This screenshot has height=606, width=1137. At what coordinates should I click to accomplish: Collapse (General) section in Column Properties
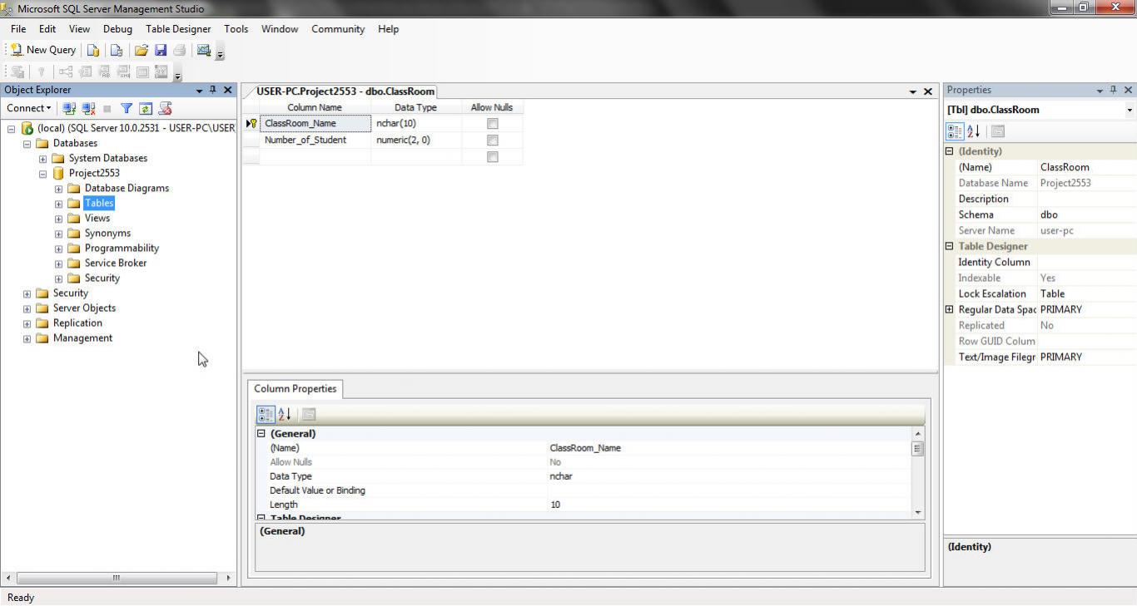coord(261,433)
